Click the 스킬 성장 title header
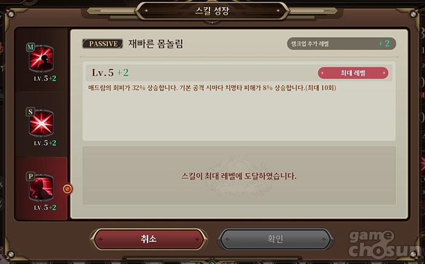The height and width of the screenshot is (264, 425). (212, 11)
